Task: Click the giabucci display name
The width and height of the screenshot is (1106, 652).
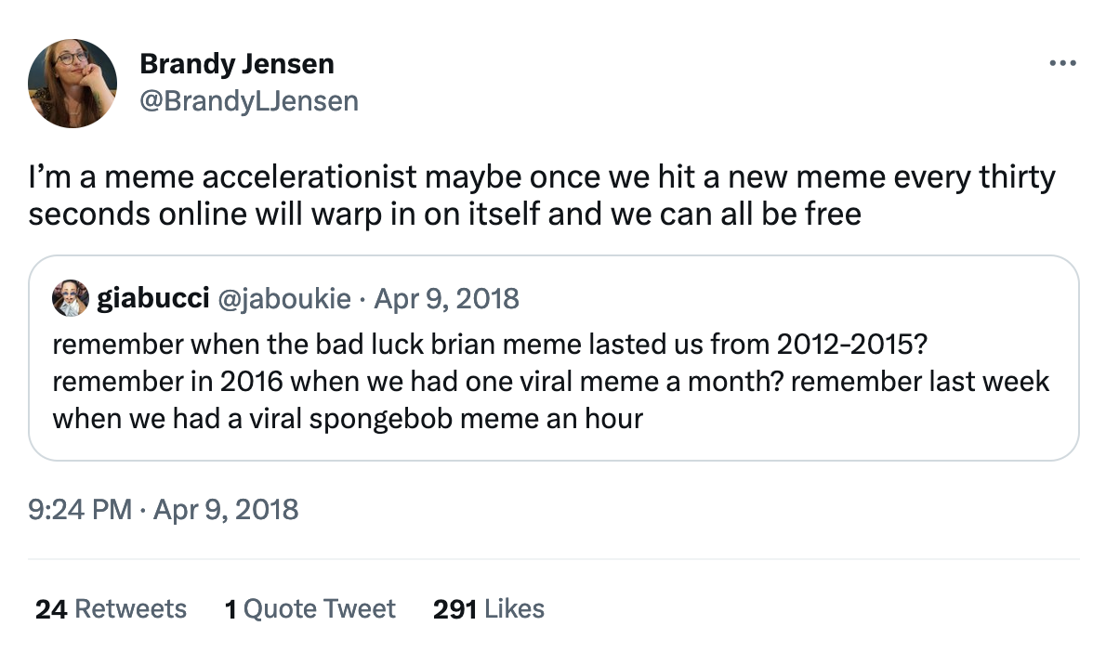Action: [x=152, y=298]
